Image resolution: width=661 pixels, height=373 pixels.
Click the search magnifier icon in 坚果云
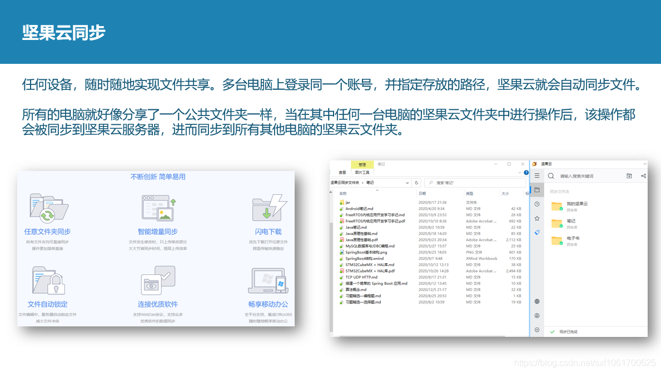pos(551,176)
